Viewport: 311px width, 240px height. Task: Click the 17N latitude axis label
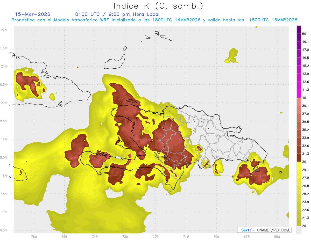point(4,212)
